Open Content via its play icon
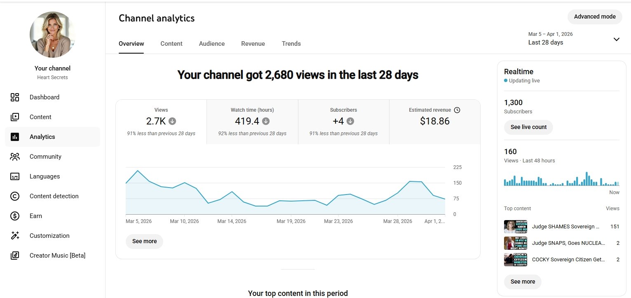Viewport: 631px width, 298px height. click(15, 117)
